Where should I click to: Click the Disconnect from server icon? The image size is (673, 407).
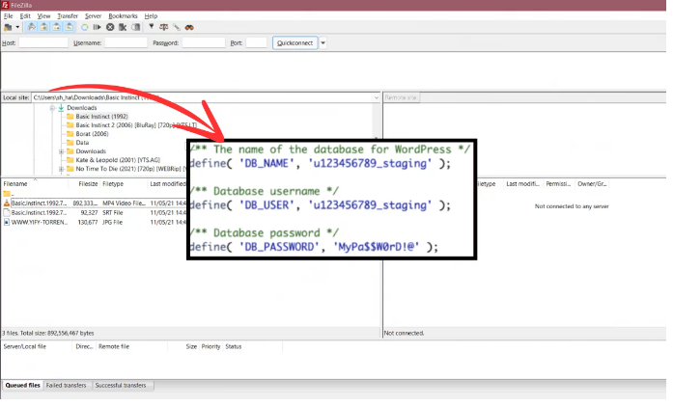pos(123,27)
